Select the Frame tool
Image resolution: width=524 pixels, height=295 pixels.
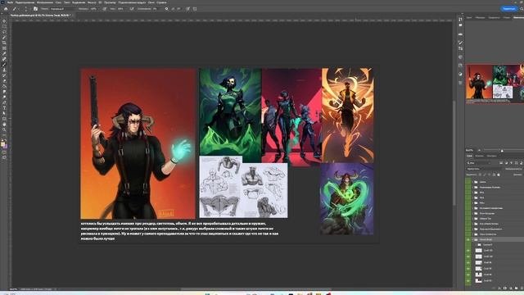(x=4, y=48)
